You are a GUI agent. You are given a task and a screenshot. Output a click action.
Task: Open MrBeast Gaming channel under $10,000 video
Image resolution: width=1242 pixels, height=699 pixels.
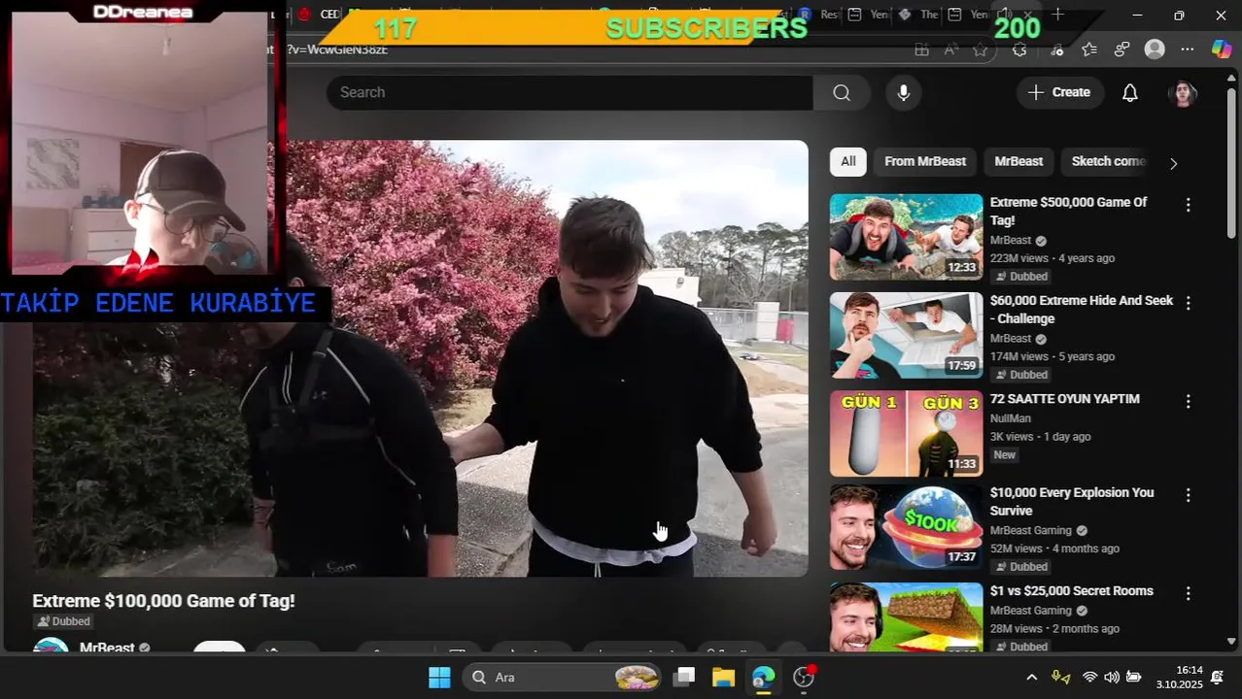tap(1031, 530)
